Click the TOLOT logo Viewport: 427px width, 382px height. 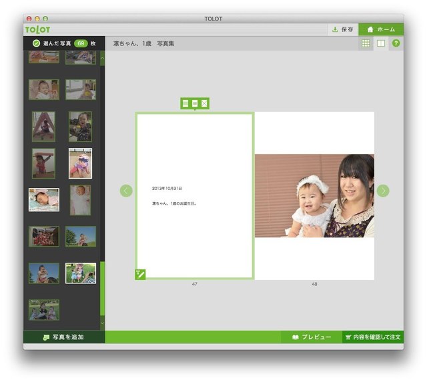tap(38, 30)
